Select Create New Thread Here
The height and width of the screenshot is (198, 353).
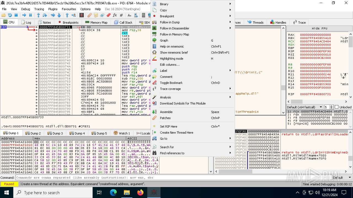click(192, 133)
